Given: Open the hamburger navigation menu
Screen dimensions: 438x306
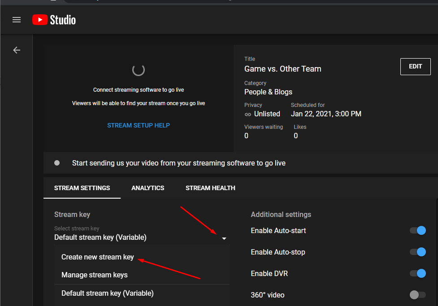Looking at the screenshot, I should click(x=17, y=20).
